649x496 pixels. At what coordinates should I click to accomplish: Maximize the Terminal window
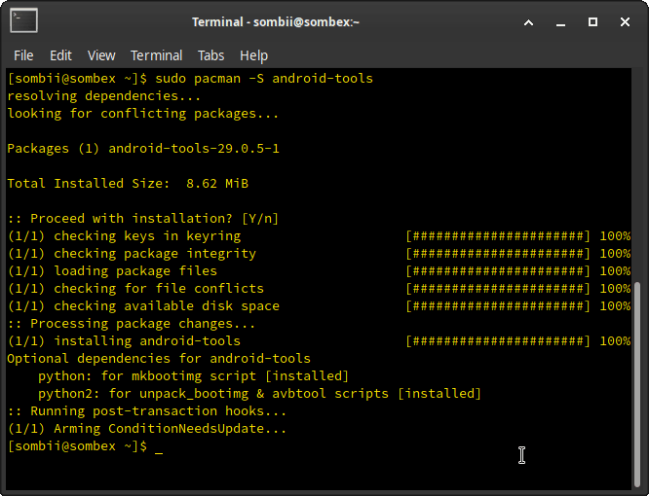[x=592, y=21]
